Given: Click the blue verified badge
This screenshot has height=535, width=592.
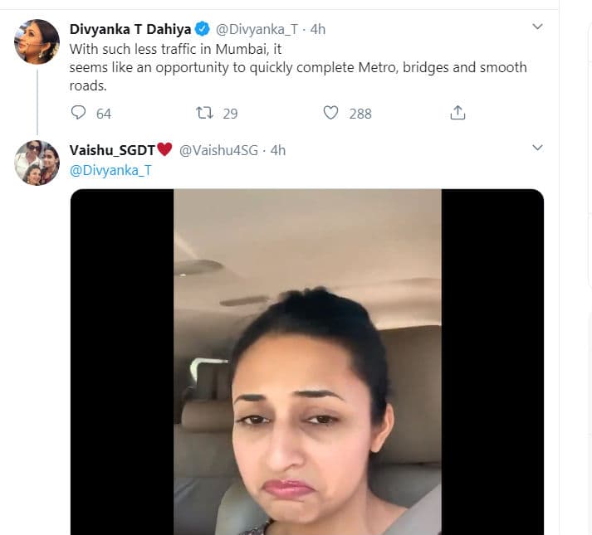Looking at the screenshot, I should [x=203, y=29].
